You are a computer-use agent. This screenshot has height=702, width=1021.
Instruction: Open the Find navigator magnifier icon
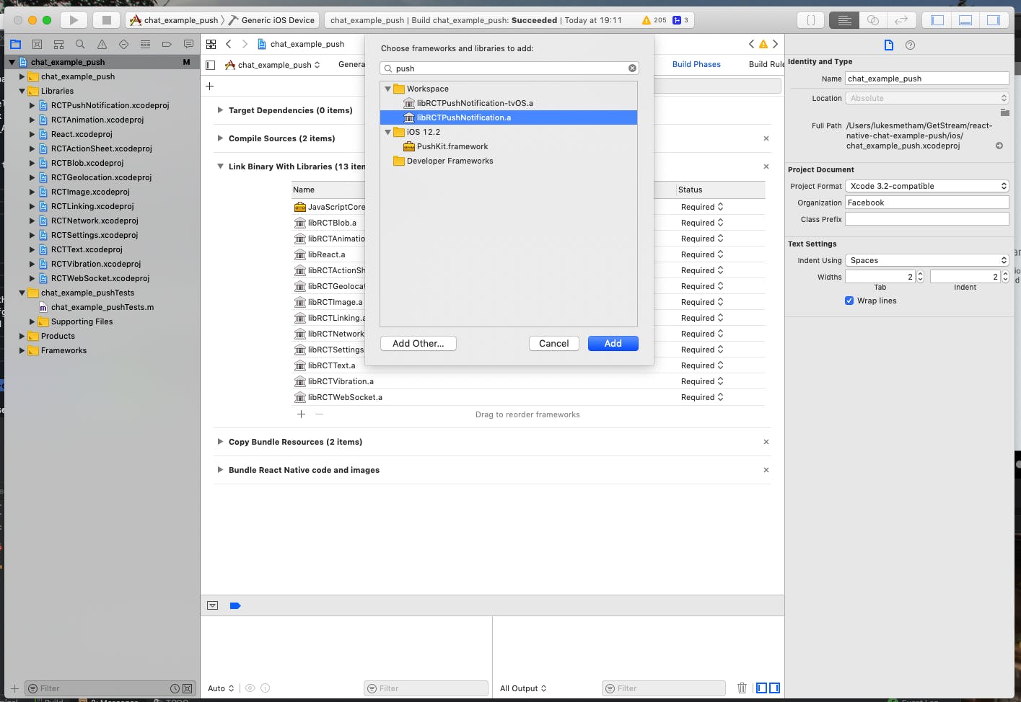[80, 45]
